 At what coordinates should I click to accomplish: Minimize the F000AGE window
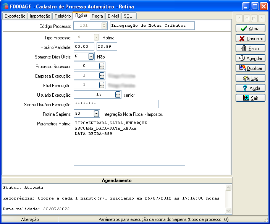[x=246, y=6]
